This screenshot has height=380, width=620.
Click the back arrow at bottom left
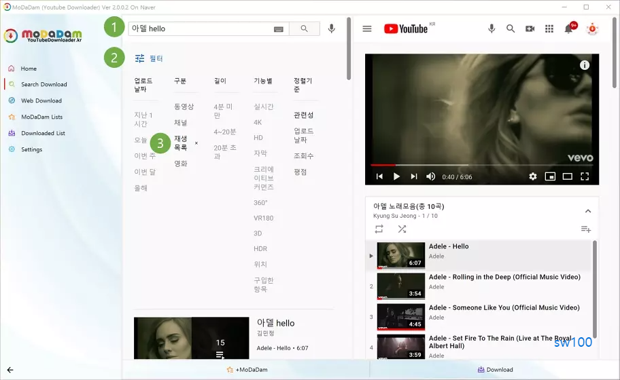[x=10, y=370]
